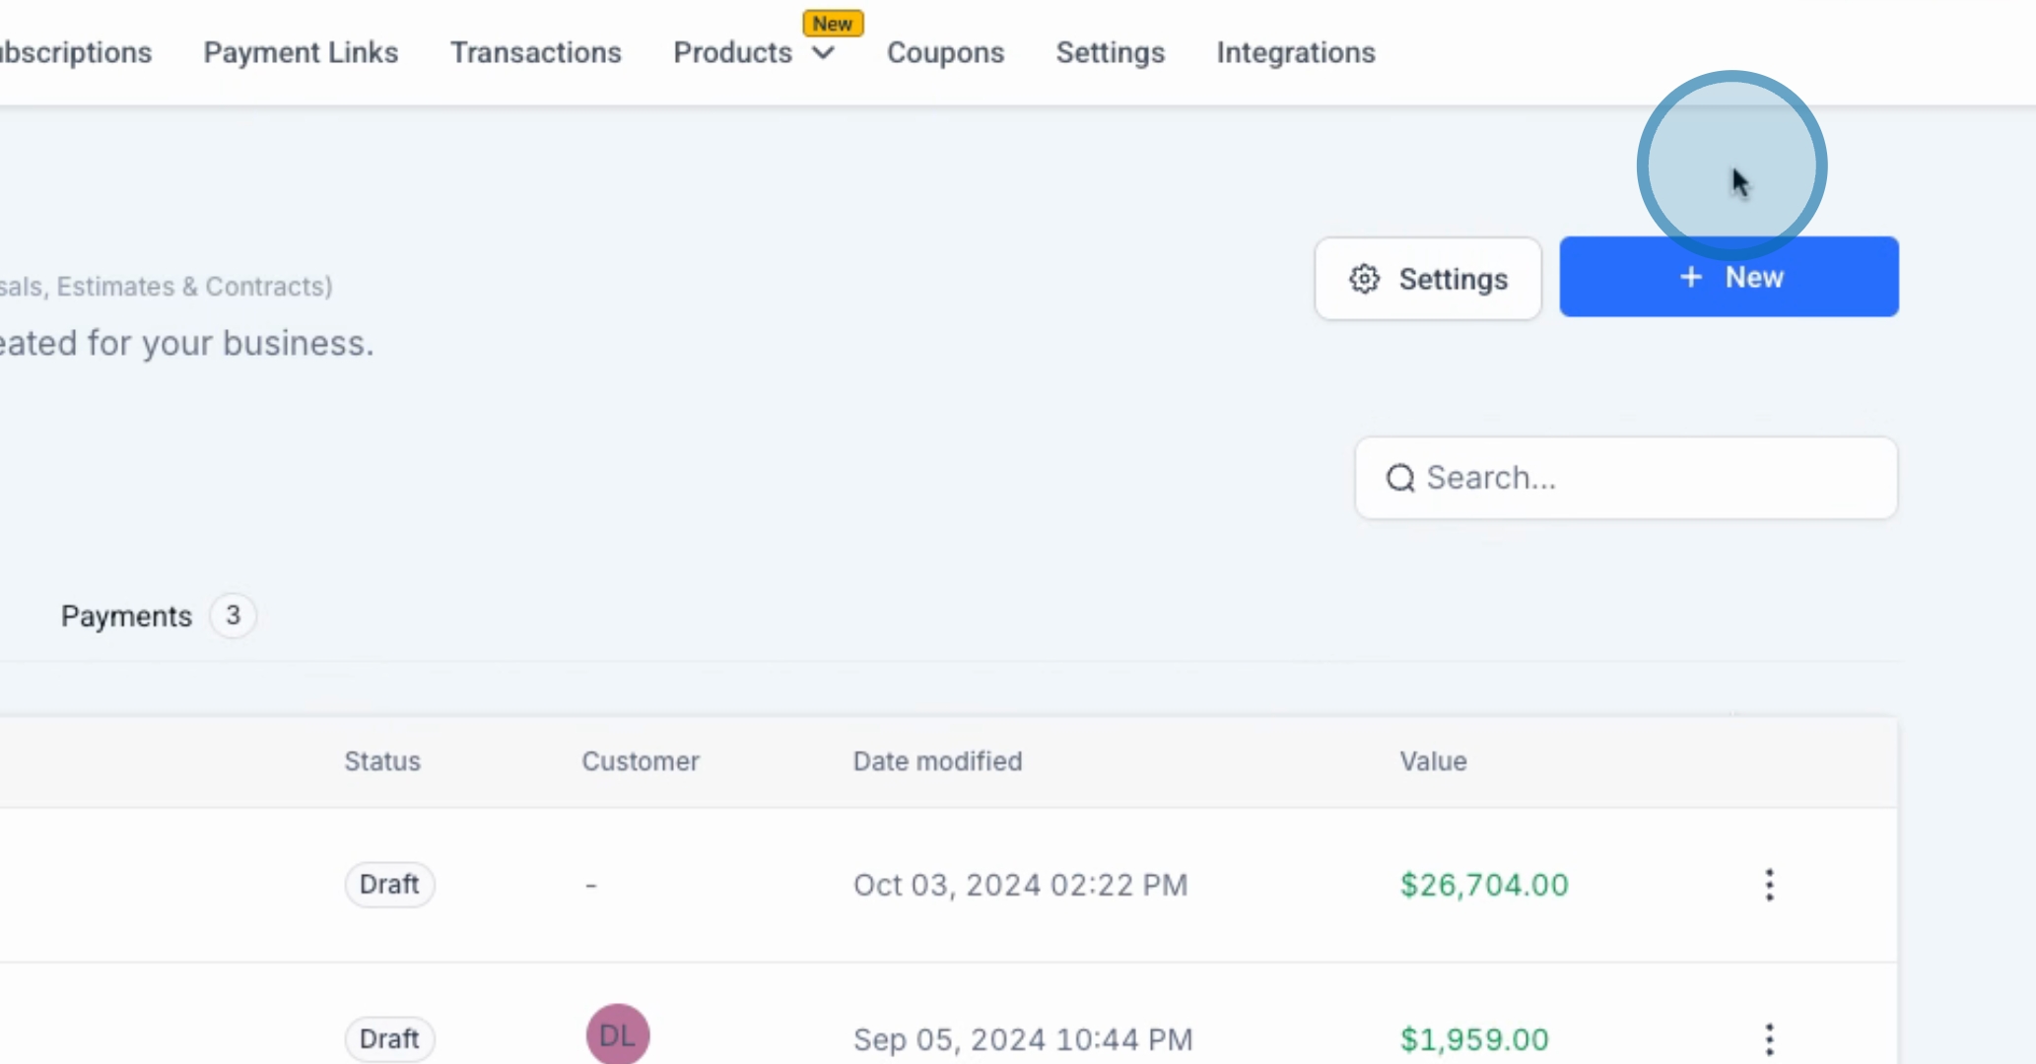Click the Settings button with the gear

(x=1428, y=279)
